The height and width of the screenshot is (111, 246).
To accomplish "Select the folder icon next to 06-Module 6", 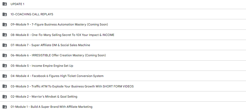I will (5, 55).
